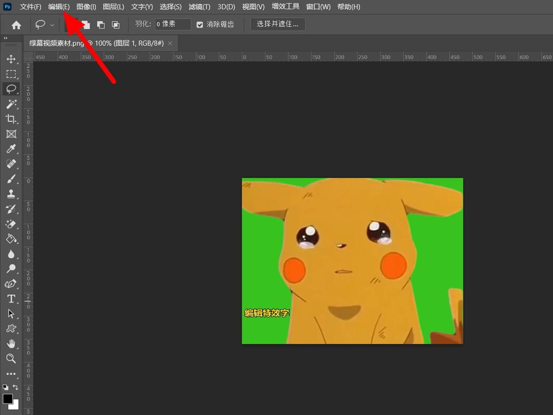Select the Rectangular Marquee tool
The height and width of the screenshot is (415, 553).
point(12,74)
